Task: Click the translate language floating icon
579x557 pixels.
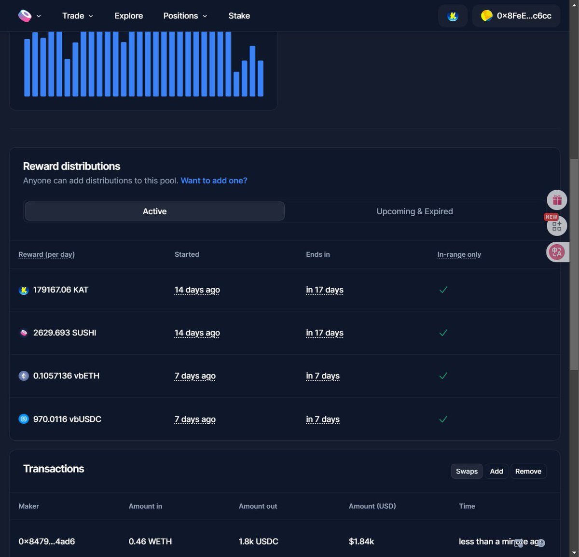Action: coord(557,252)
